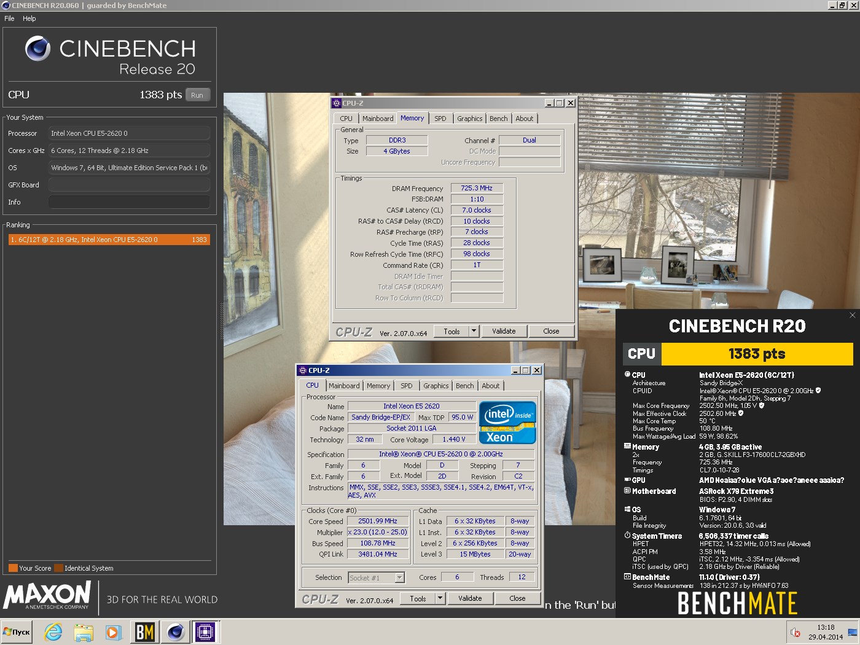The width and height of the screenshot is (860, 645).
Task: Open Internet Explorer from the taskbar
Action: click(53, 632)
